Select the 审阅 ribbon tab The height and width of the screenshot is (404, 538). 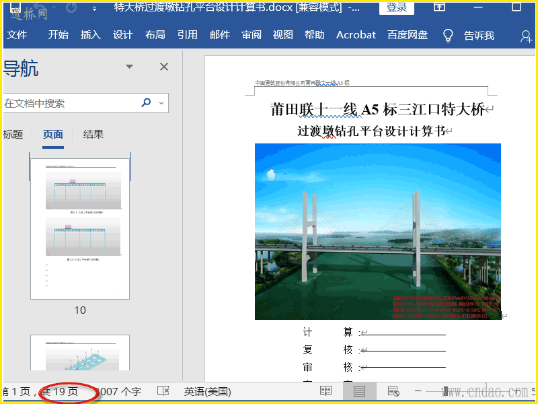251,35
